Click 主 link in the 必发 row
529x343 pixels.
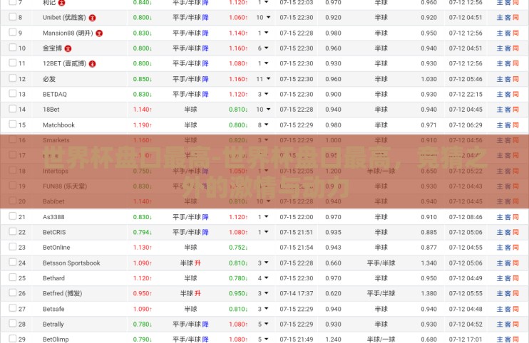[x=500, y=79]
